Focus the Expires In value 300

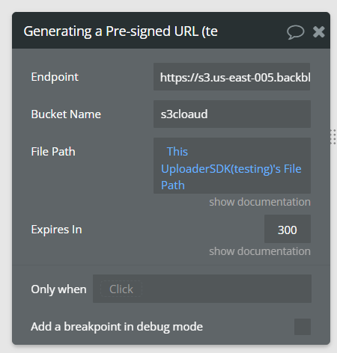[288, 229]
